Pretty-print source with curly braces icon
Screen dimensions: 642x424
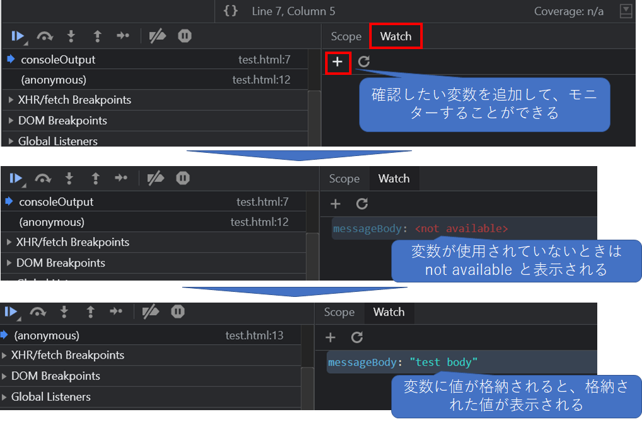coord(231,11)
